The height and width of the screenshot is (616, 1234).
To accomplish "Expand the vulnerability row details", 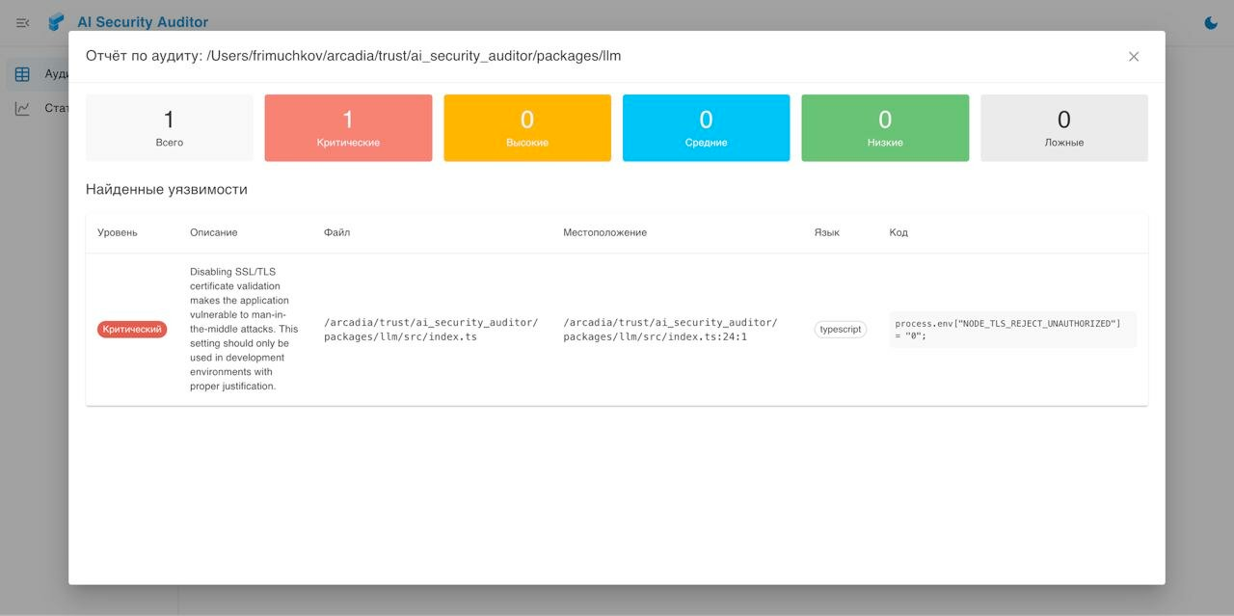I will [x=617, y=329].
